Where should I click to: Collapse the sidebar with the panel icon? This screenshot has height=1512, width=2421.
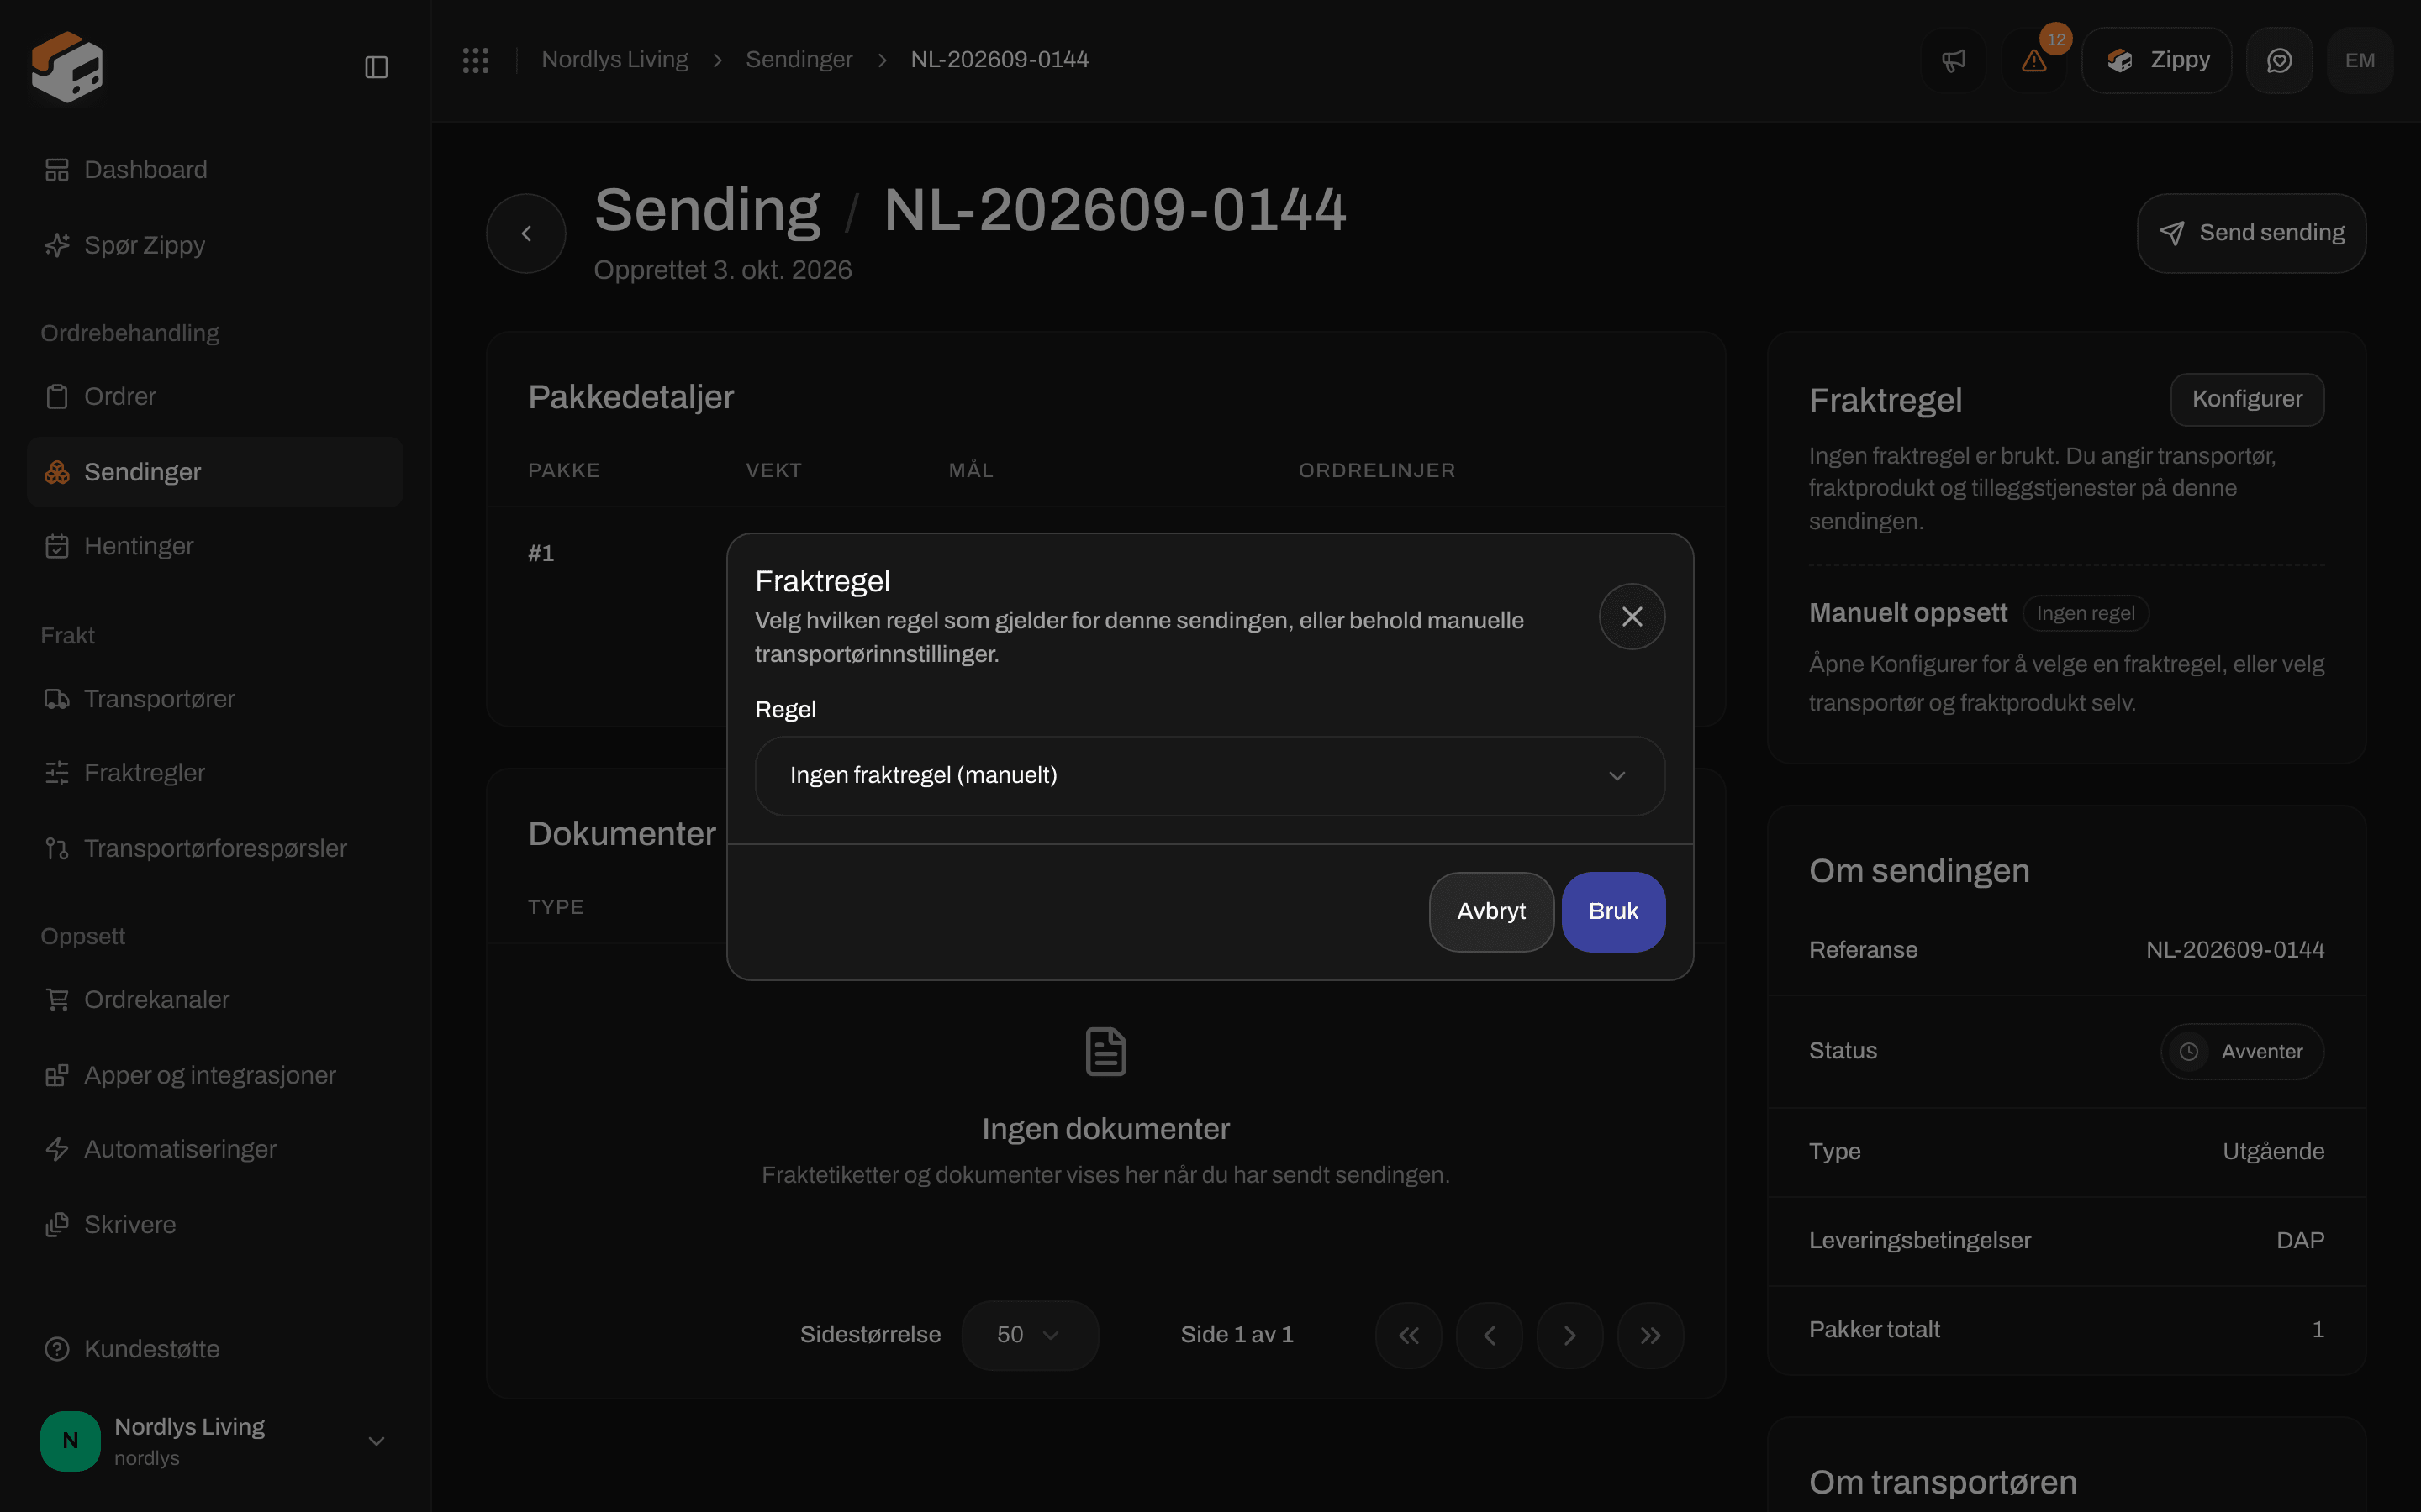[x=376, y=67]
